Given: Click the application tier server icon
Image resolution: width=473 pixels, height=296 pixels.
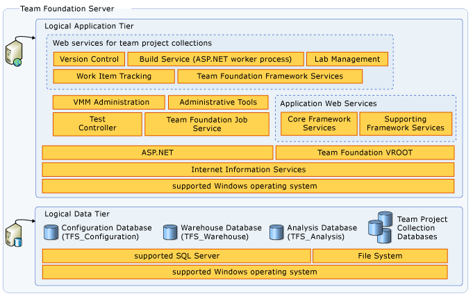Looking at the screenshot, I should point(14,53).
